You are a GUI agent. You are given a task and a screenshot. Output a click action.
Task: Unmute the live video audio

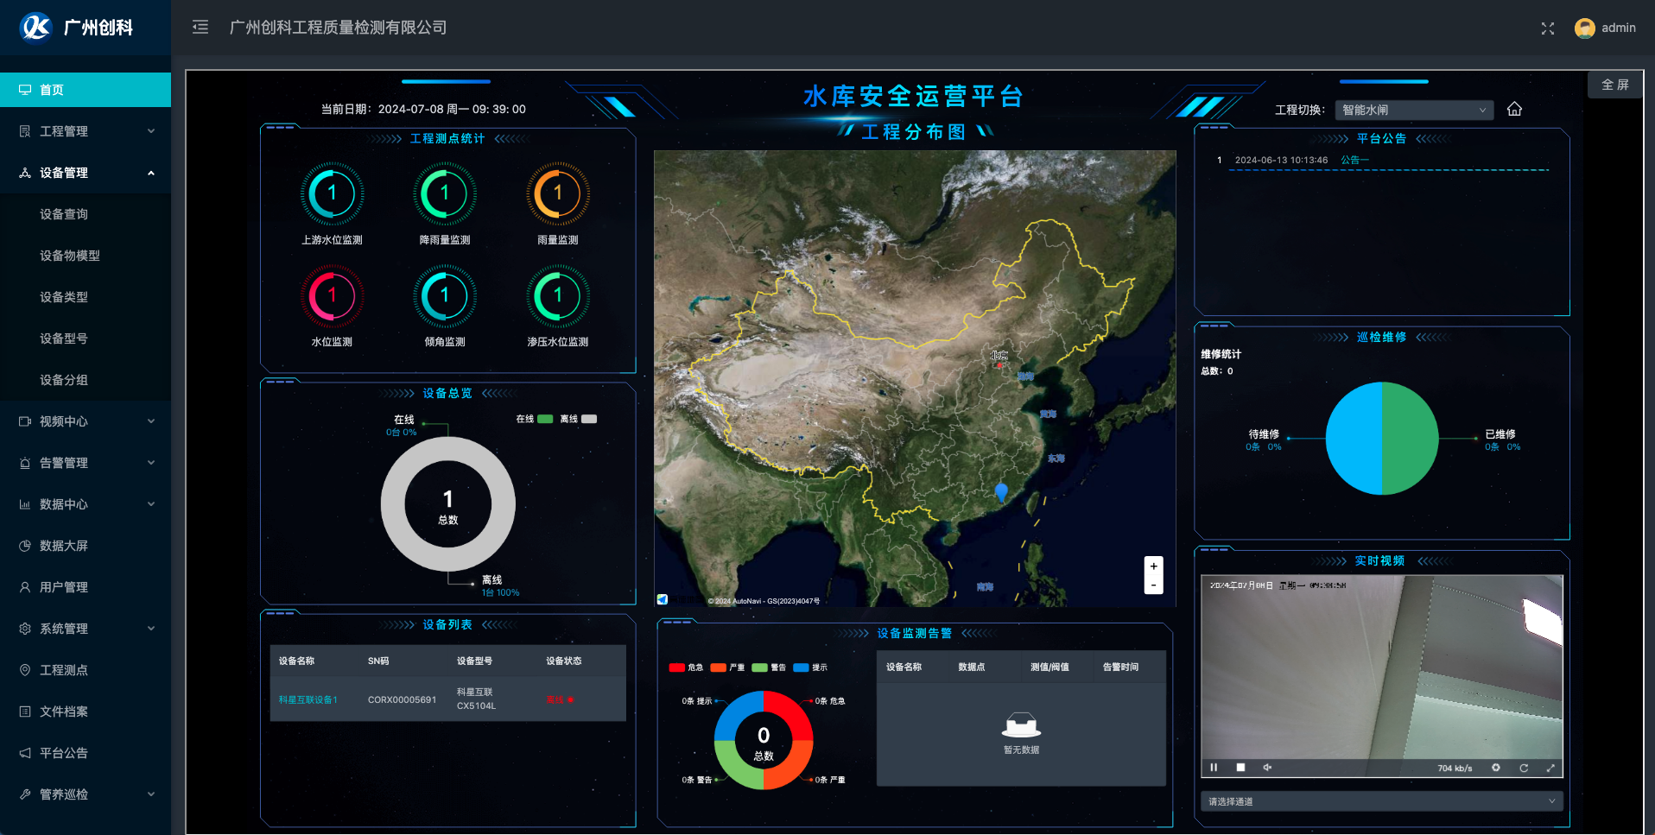pos(1267,768)
